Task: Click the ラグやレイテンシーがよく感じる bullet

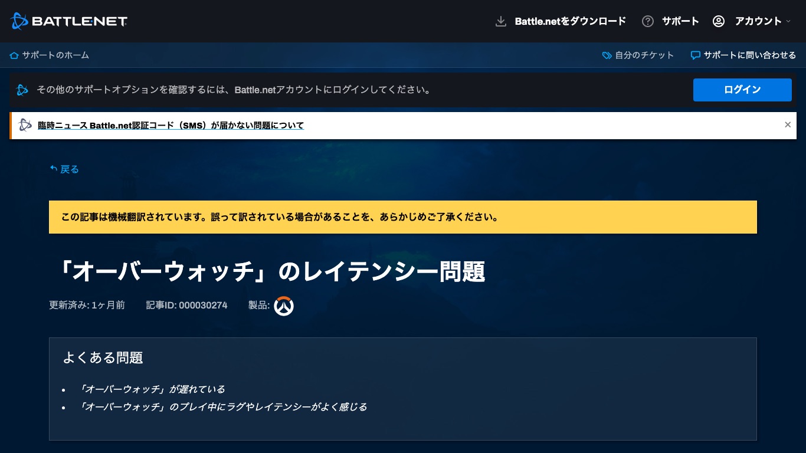Action: coord(222,407)
